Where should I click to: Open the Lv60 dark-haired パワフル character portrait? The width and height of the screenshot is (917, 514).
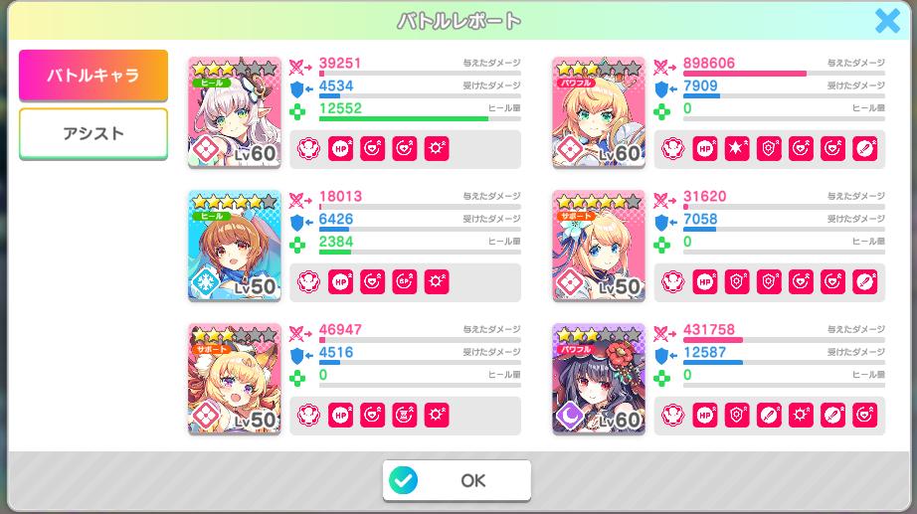(x=599, y=379)
